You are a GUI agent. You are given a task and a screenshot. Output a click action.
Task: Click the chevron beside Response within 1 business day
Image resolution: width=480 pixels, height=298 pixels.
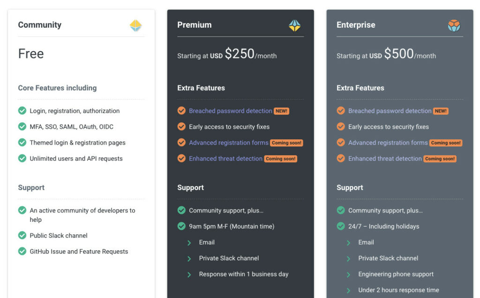pos(189,275)
